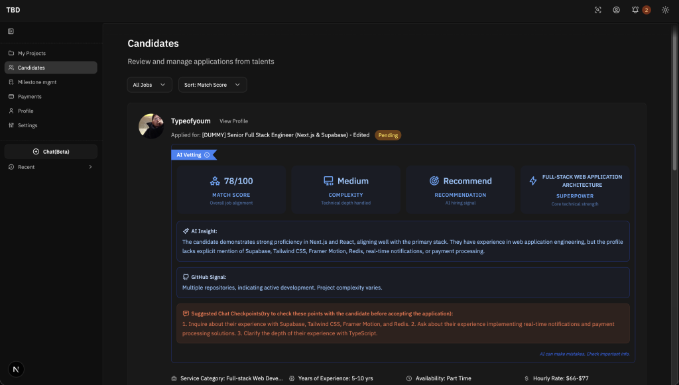Screen dimensions: 679x385
Task: Expand the Recent section chevron
Action: point(90,167)
